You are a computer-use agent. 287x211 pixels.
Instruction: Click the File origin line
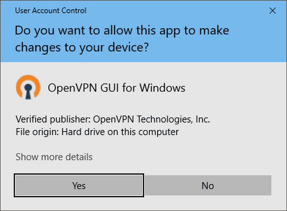[97, 132]
